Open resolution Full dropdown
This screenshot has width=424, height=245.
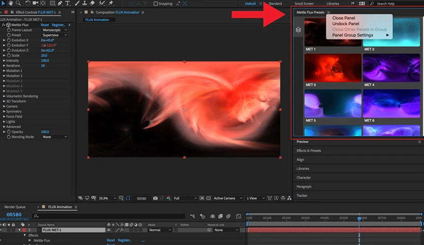pos(185,198)
